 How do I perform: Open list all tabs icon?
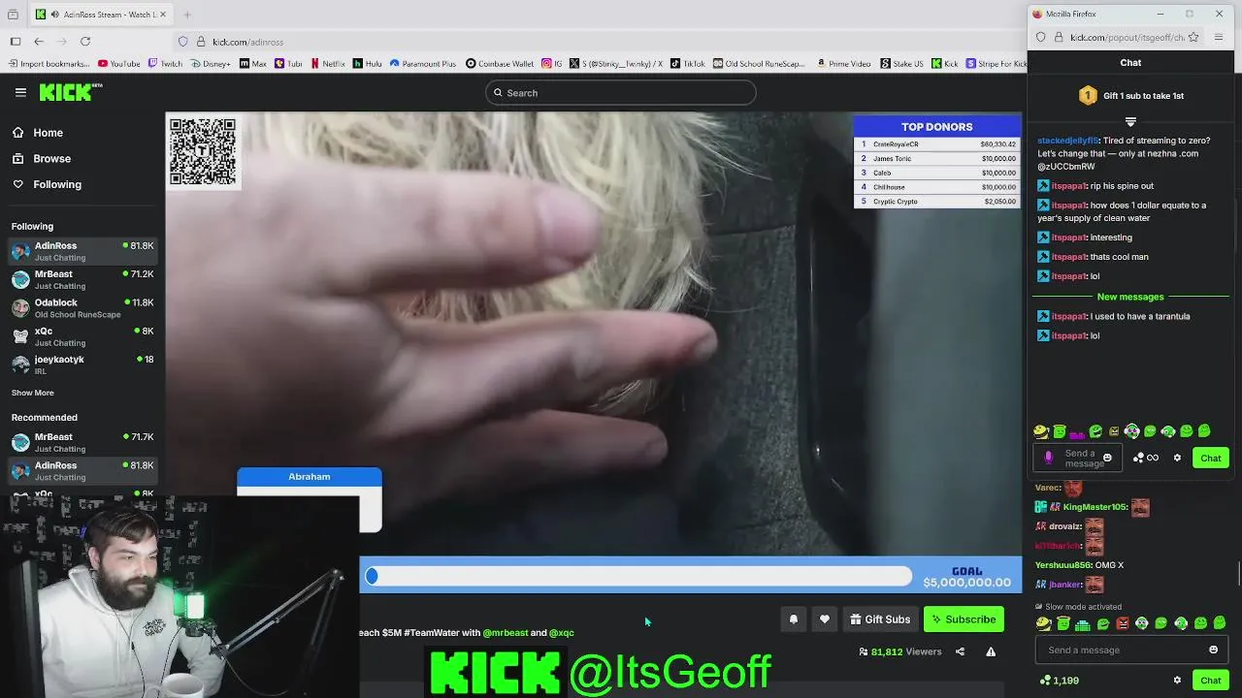pyautogui.click(x=13, y=15)
